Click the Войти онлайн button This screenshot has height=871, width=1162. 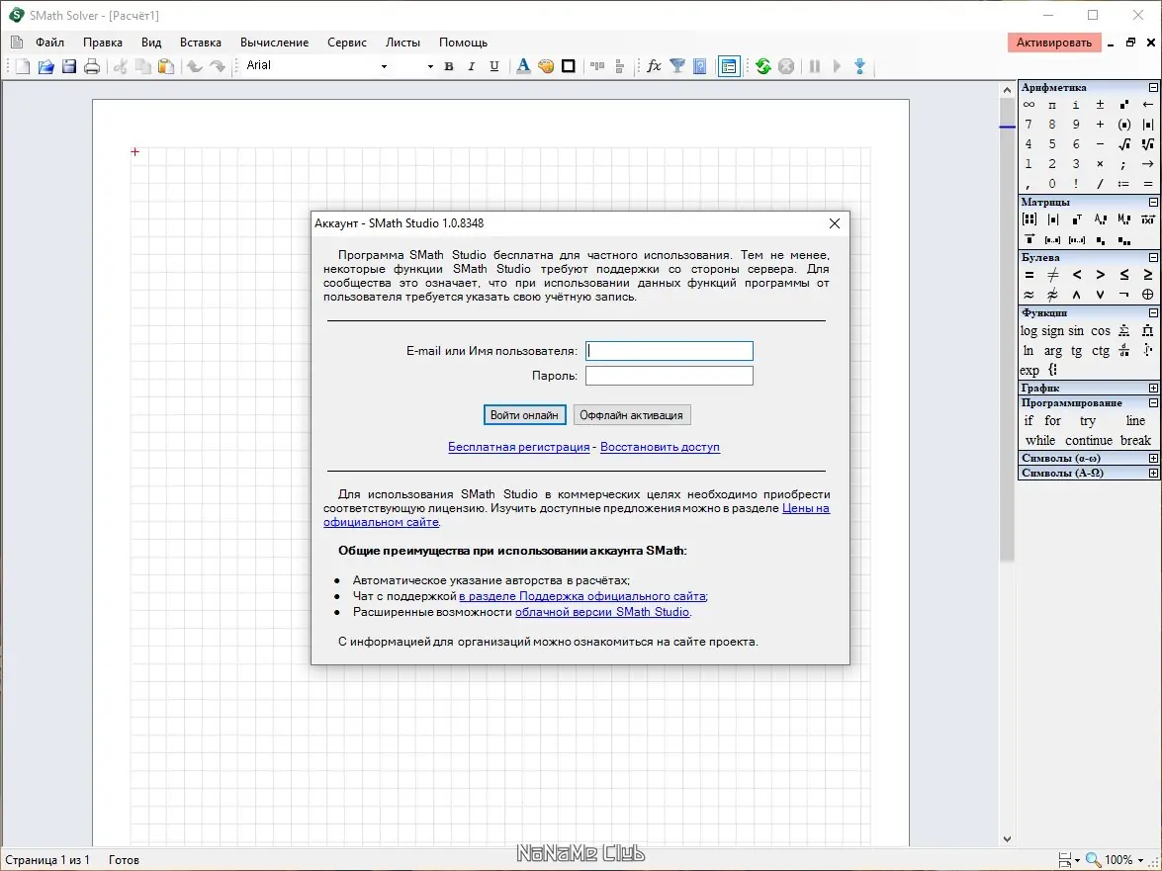[524, 415]
